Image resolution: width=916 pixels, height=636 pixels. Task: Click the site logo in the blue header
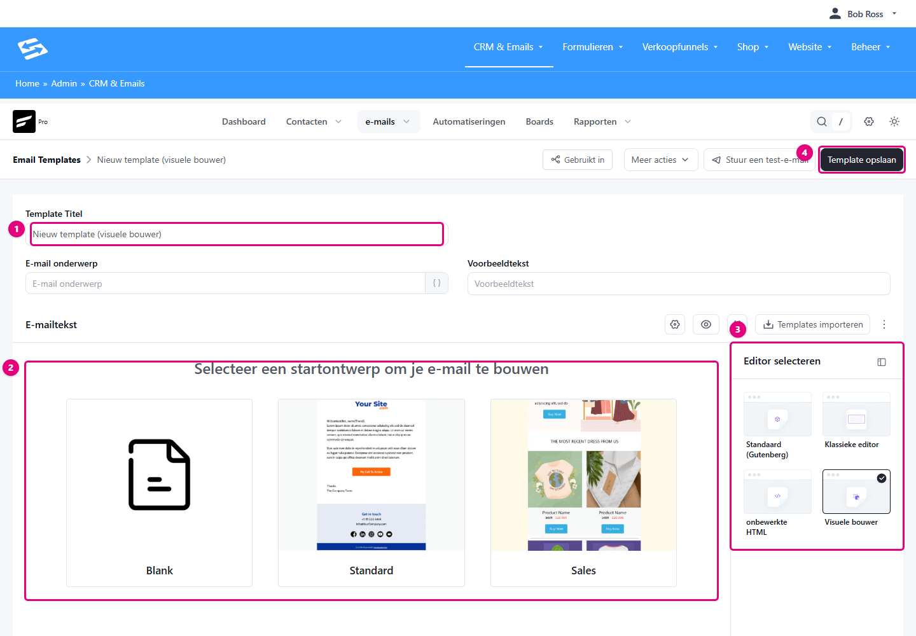[32, 48]
